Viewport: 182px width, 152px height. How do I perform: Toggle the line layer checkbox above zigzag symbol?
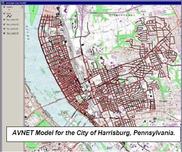point(4,13)
